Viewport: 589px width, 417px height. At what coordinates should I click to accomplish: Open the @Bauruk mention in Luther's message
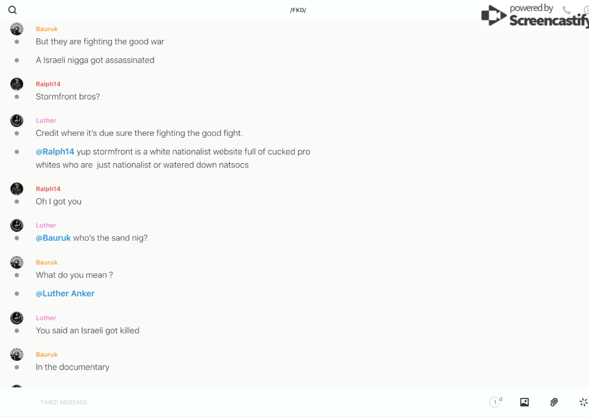click(x=53, y=238)
